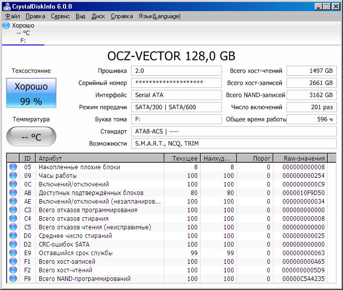This screenshot has height=290, width=343.
Task: Click status icon for attribute 05
Action: pos(13,167)
